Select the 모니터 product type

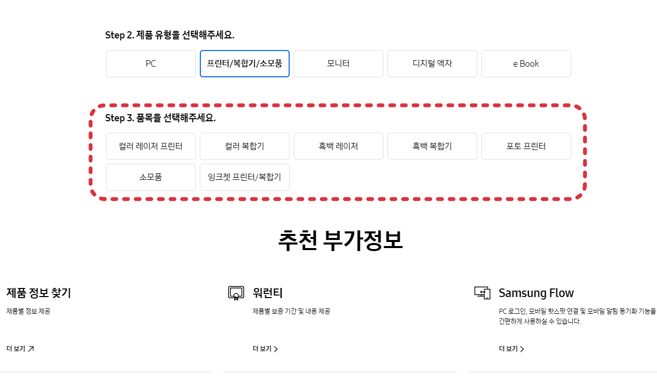pyautogui.click(x=338, y=63)
